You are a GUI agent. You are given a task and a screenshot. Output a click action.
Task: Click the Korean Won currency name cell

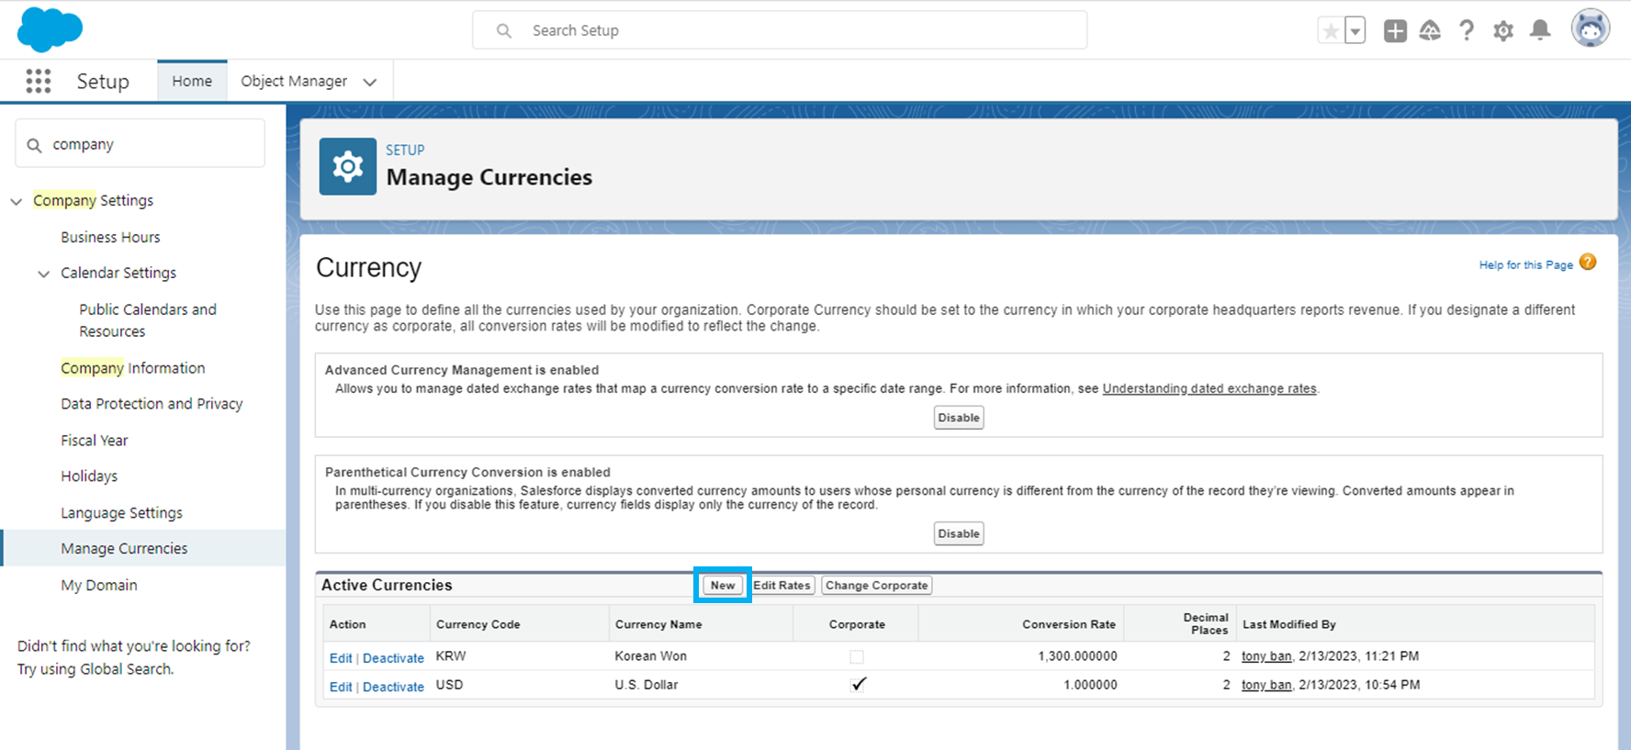(x=651, y=656)
